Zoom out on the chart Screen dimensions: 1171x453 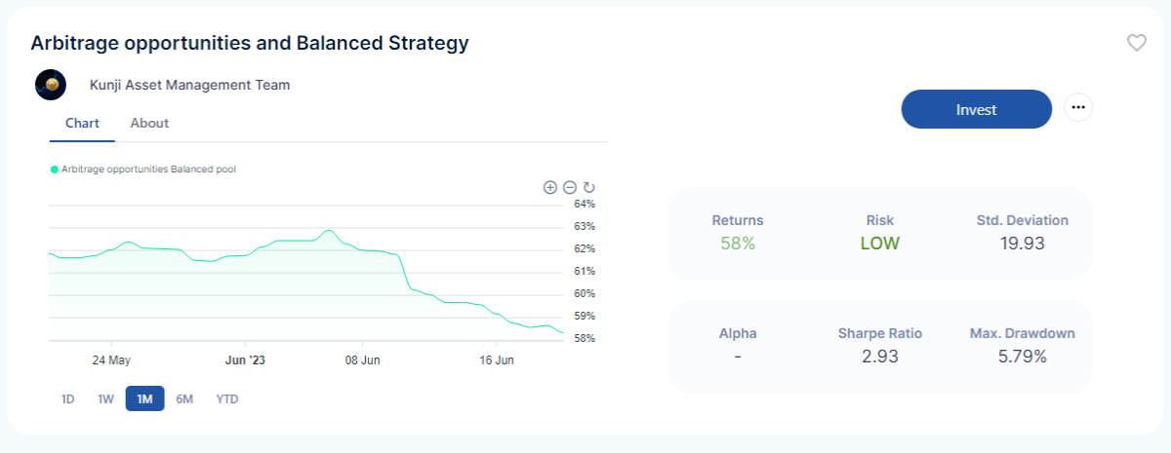coord(570,187)
